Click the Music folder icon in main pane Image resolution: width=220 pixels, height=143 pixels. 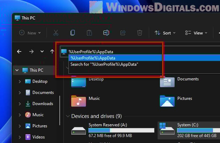[79, 101]
